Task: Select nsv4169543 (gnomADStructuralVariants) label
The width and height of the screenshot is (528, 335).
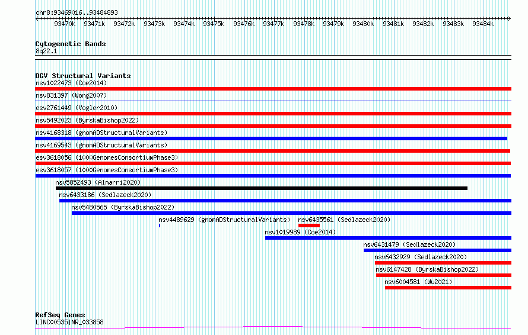Action: point(101,145)
